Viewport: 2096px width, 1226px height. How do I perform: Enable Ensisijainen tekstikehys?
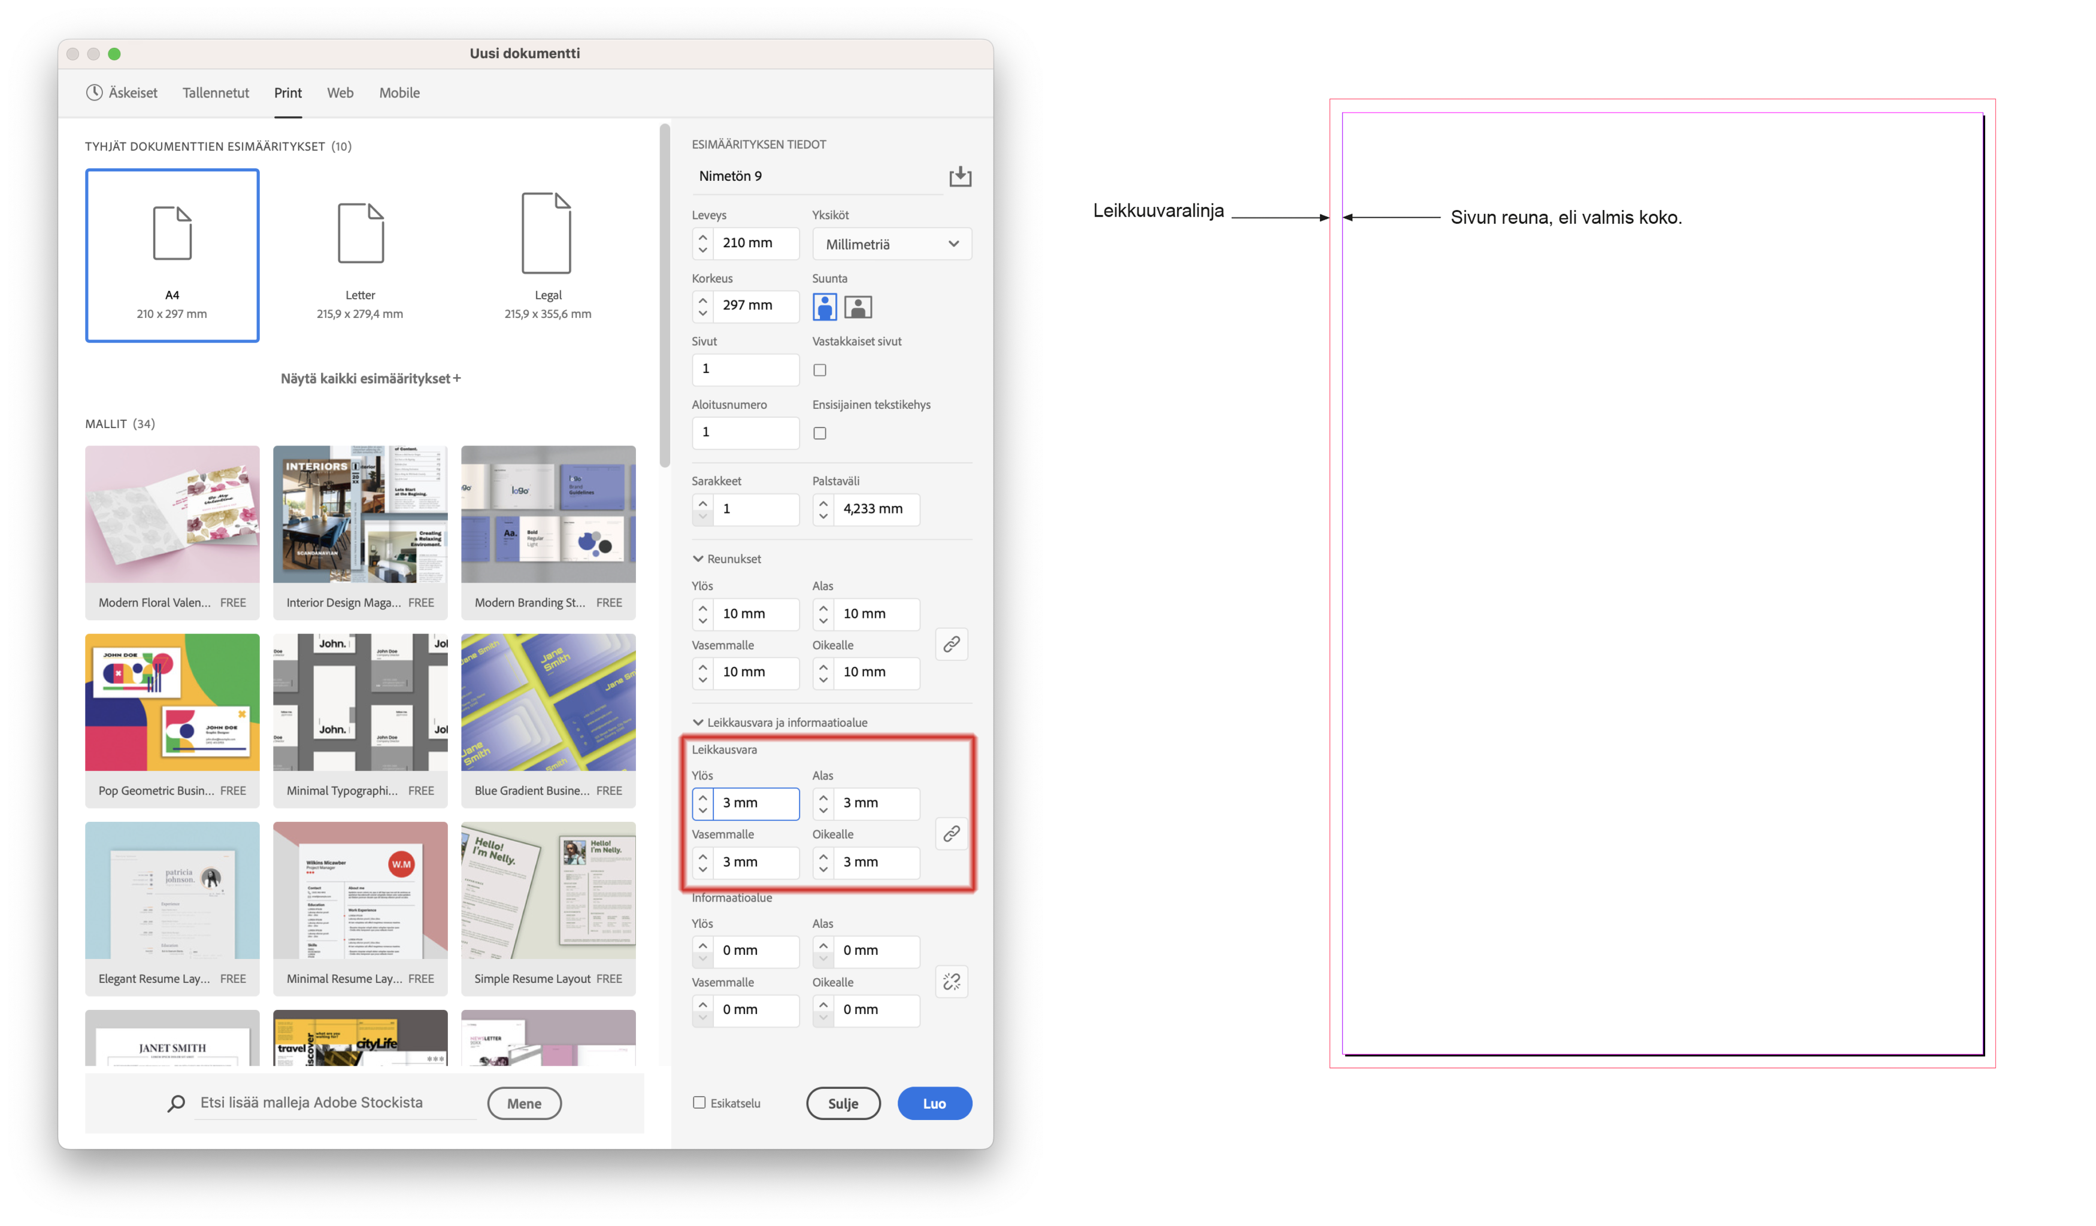[x=819, y=432]
